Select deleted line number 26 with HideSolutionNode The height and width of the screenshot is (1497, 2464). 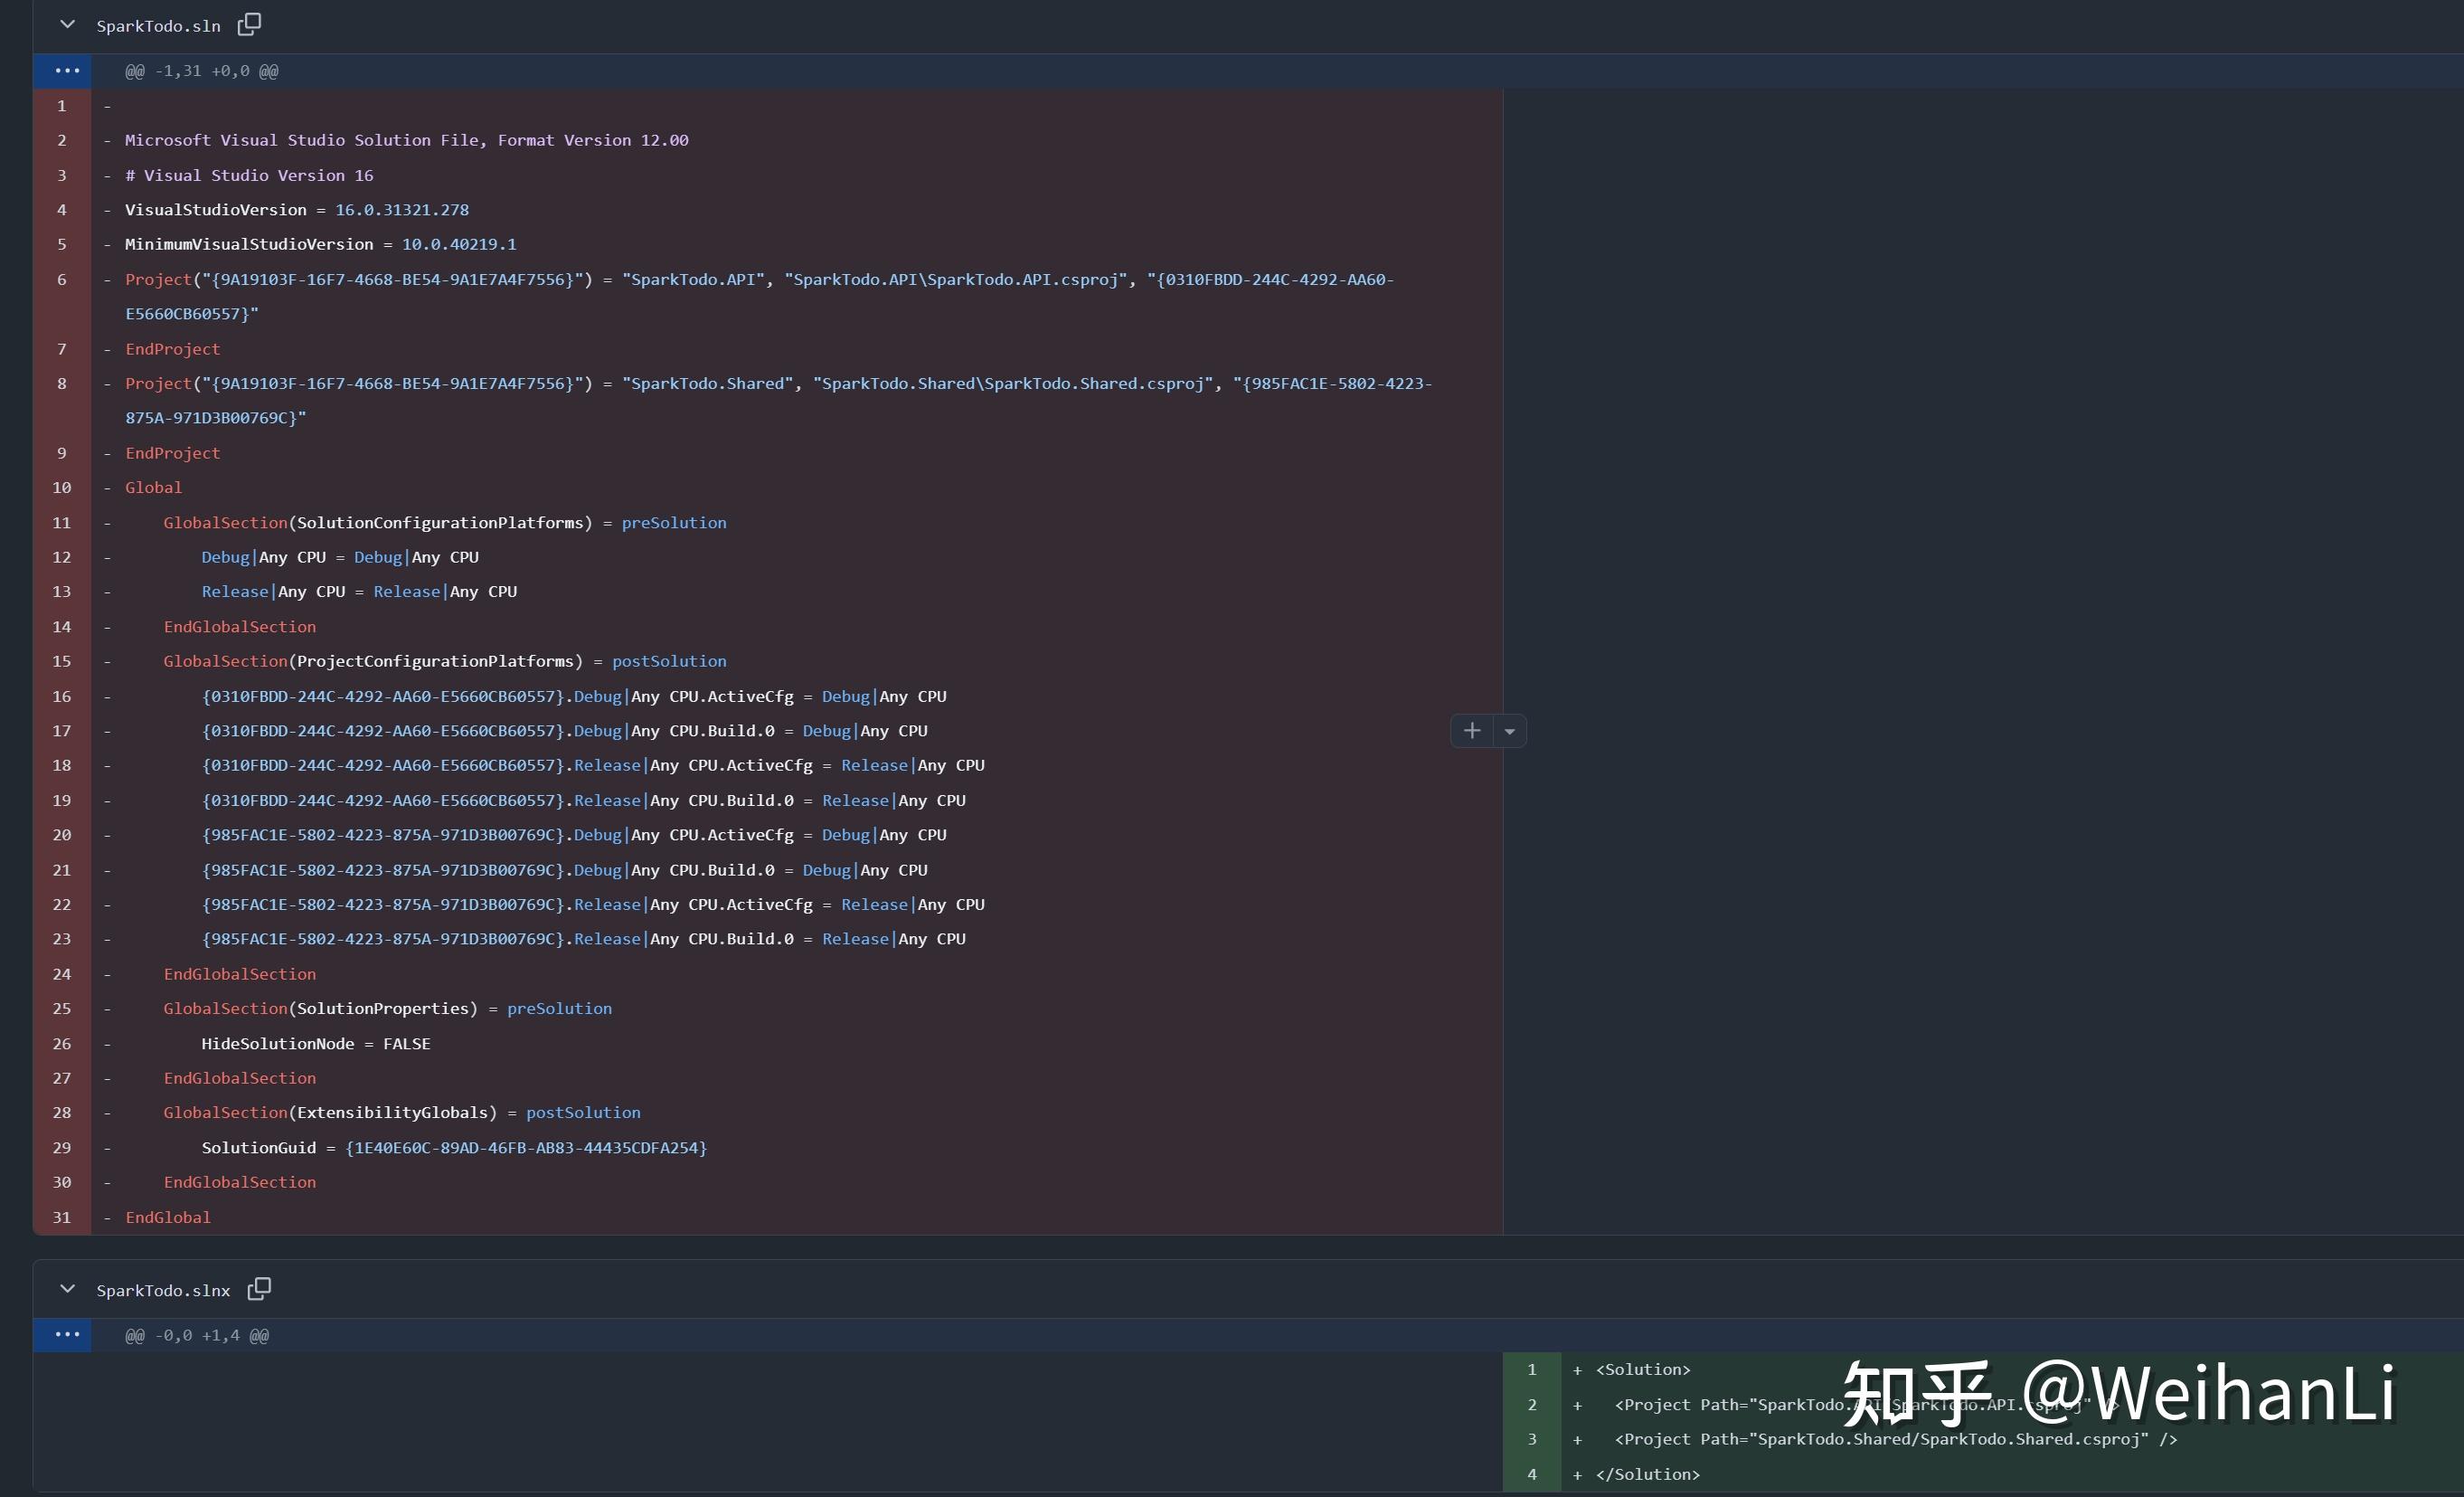pos(62,1044)
